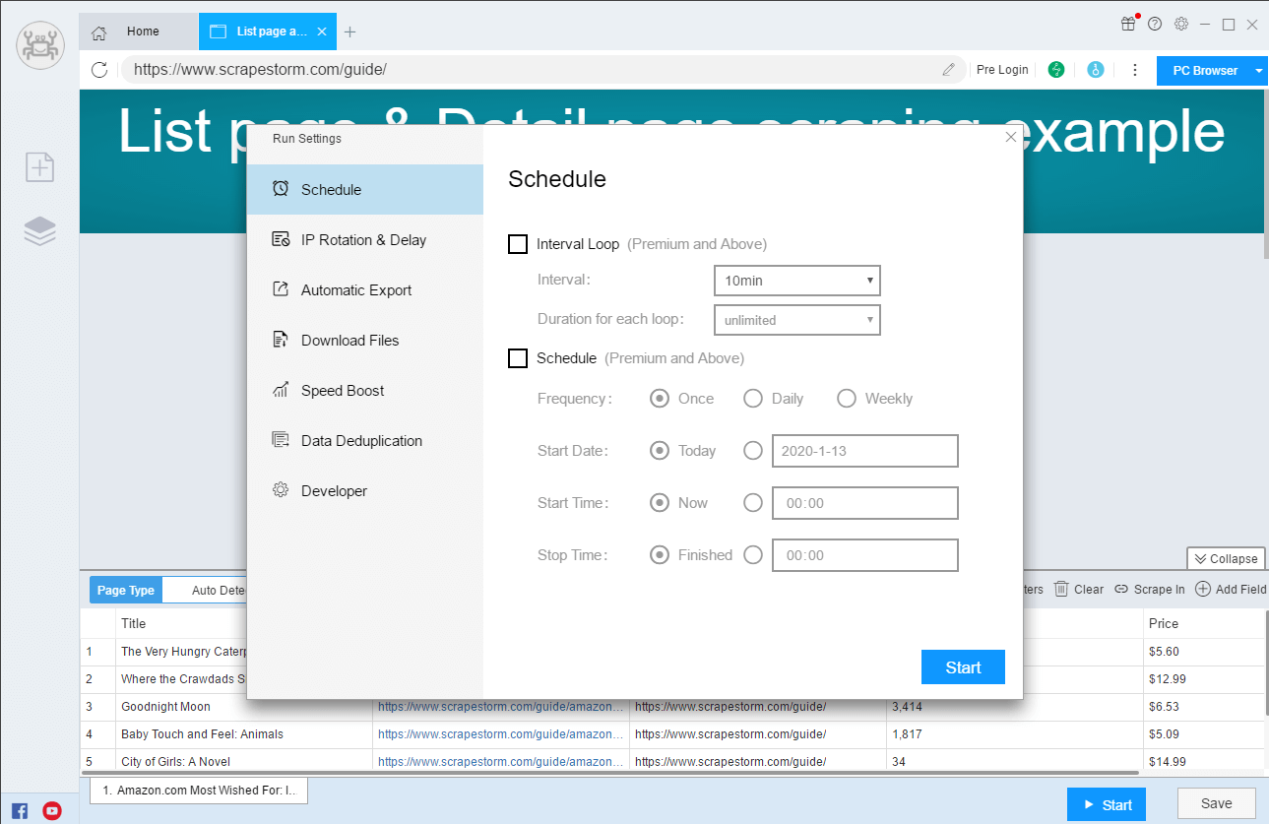Open the Interval 10min dropdown
1269x824 pixels.
click(796, 281)
